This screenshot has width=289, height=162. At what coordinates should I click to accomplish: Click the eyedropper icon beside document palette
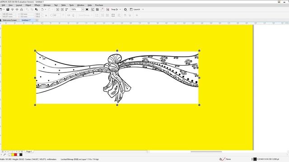[x=5, y=155]
